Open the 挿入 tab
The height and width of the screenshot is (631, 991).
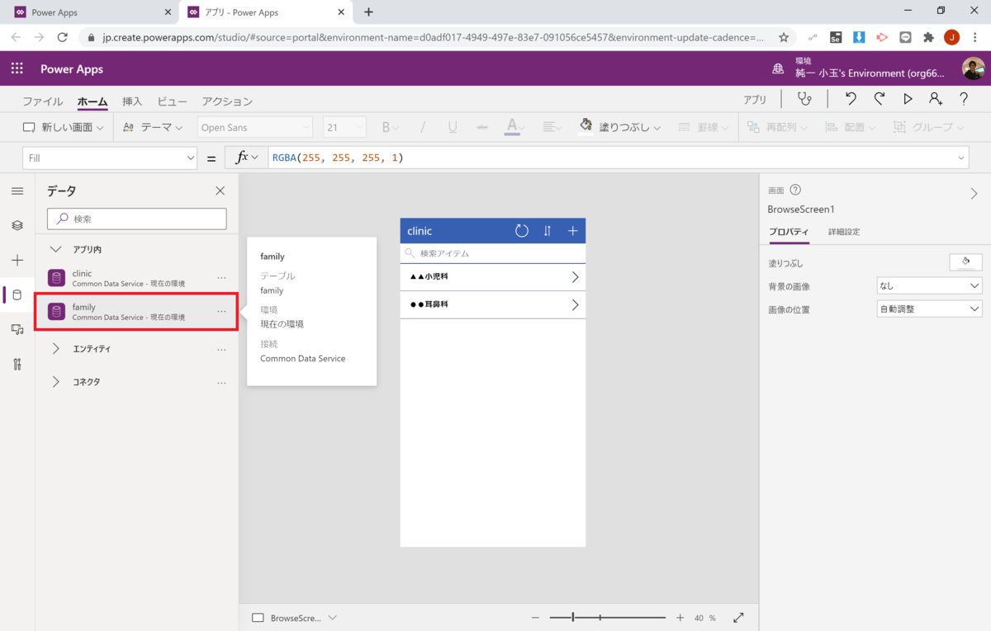pyautogui.click(x=132, y=101)
